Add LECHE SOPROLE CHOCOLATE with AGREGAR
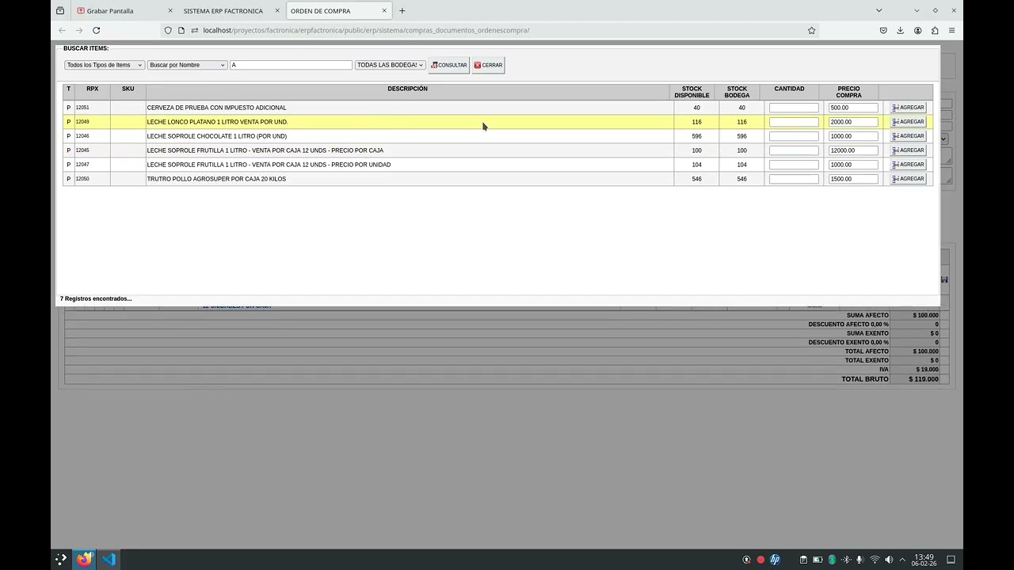1014x570 pixels. pos(908,136)
